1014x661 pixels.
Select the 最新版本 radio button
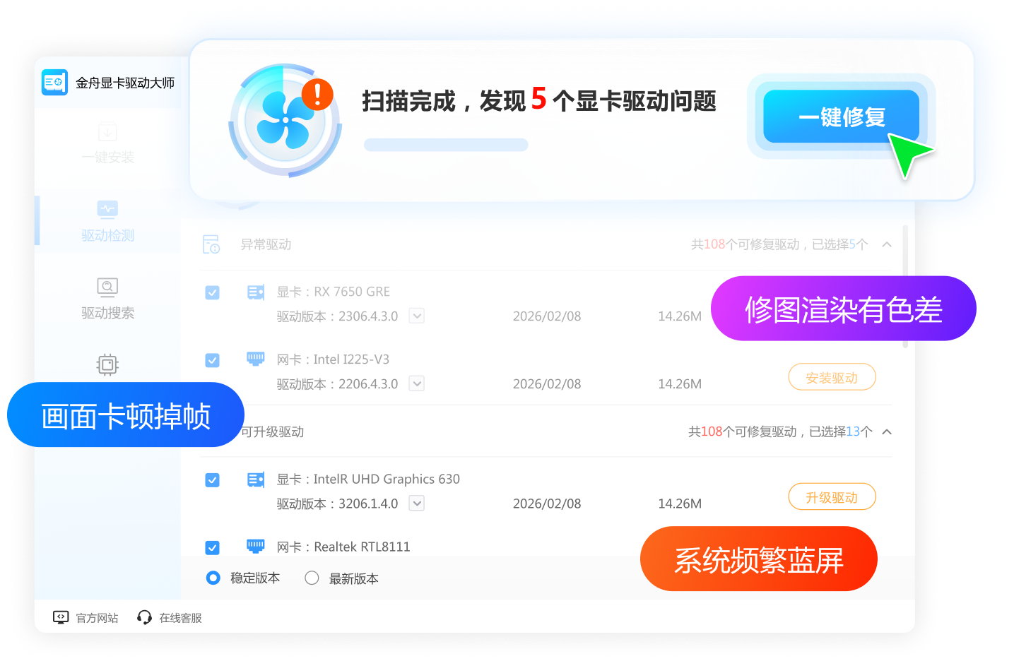pyautogui.click(x=312, y=578)
